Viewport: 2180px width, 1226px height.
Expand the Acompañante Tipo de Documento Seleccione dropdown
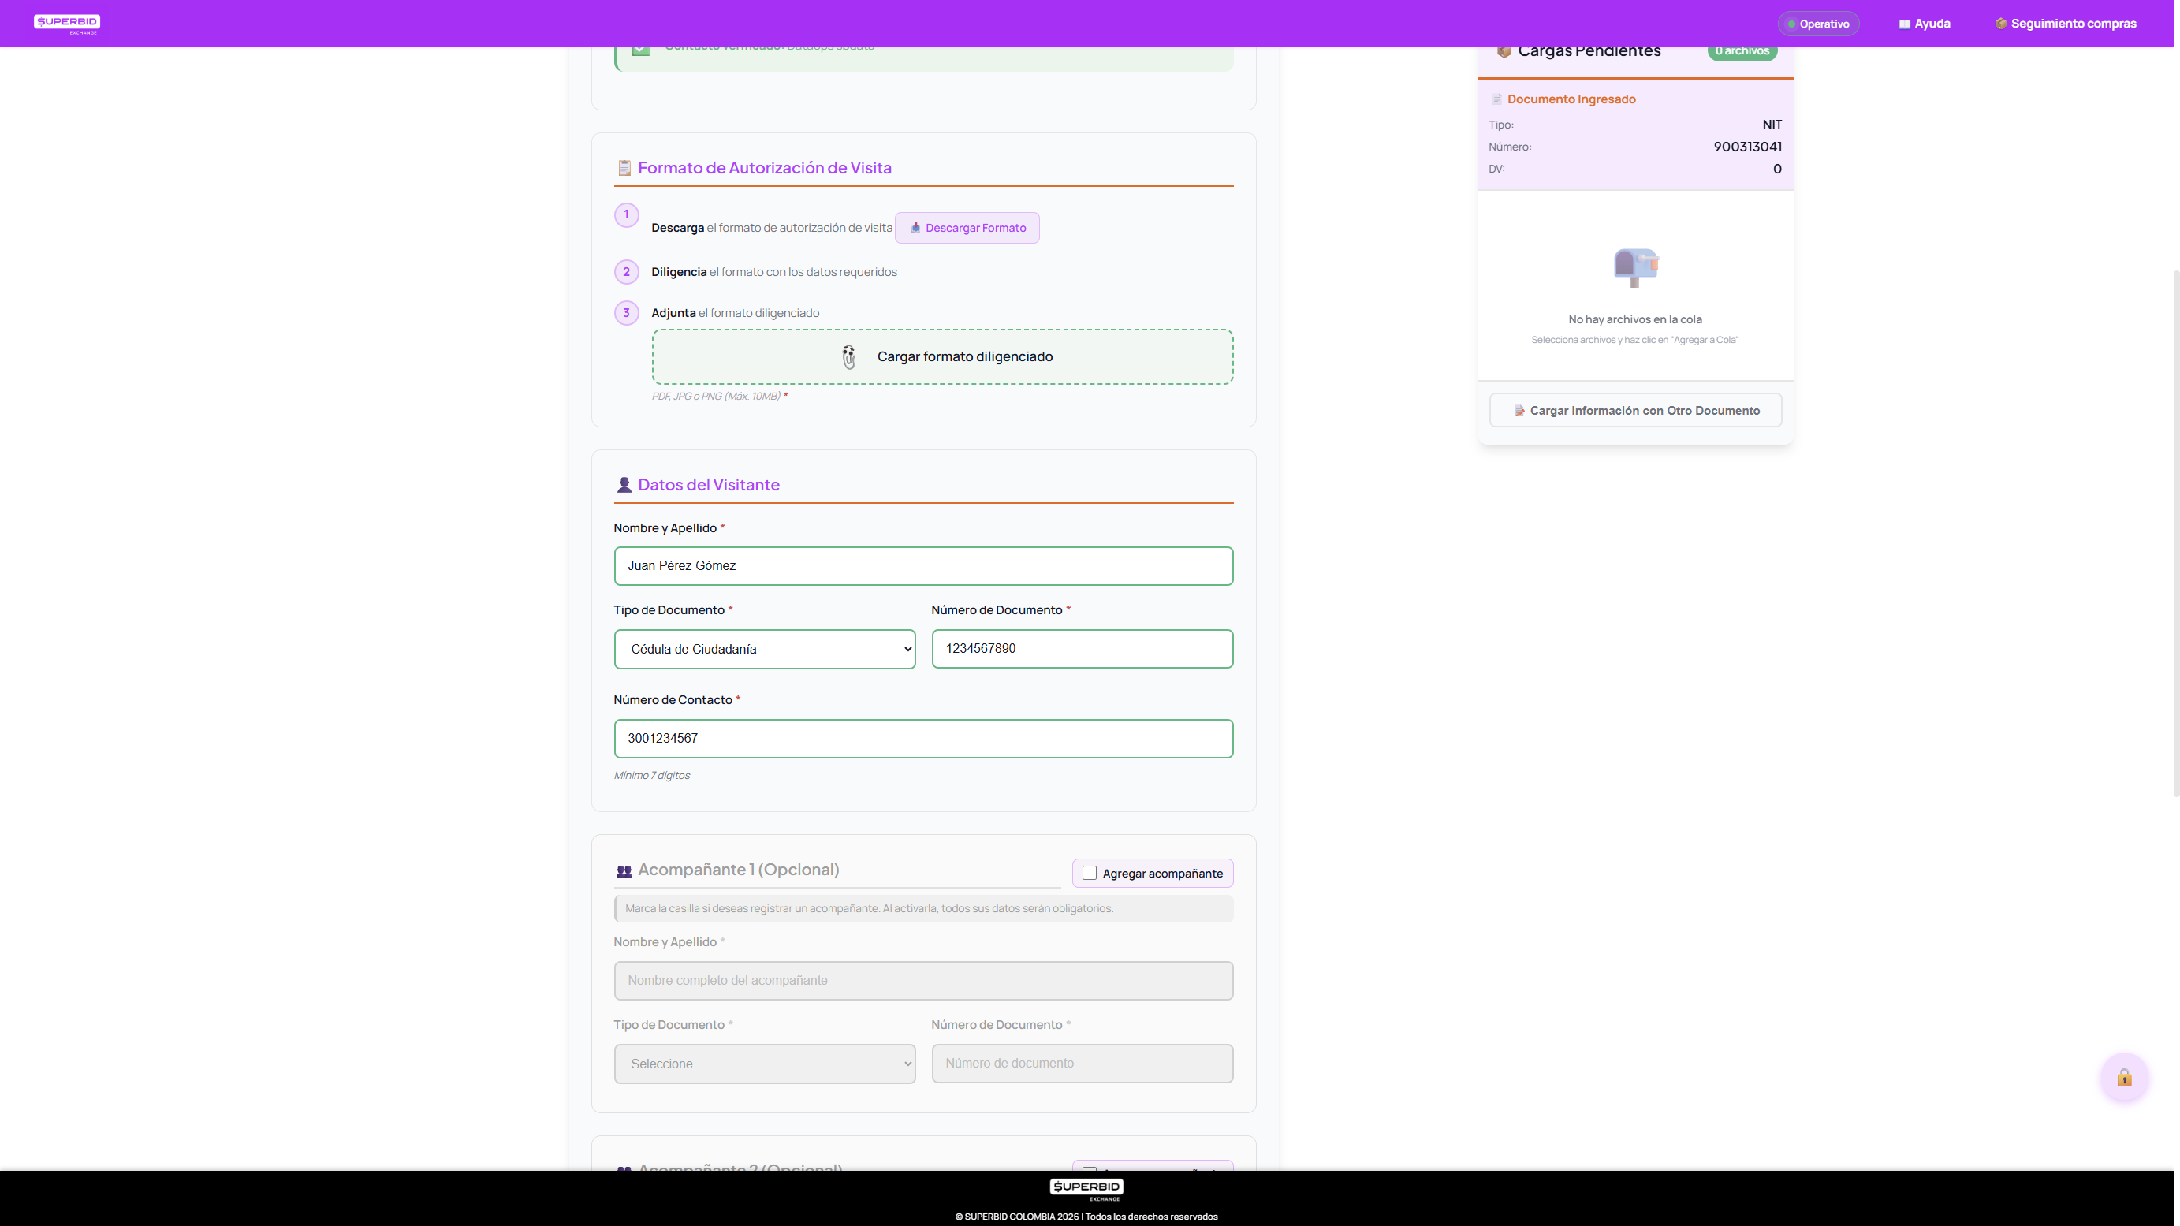click(x=764, y=1064)
